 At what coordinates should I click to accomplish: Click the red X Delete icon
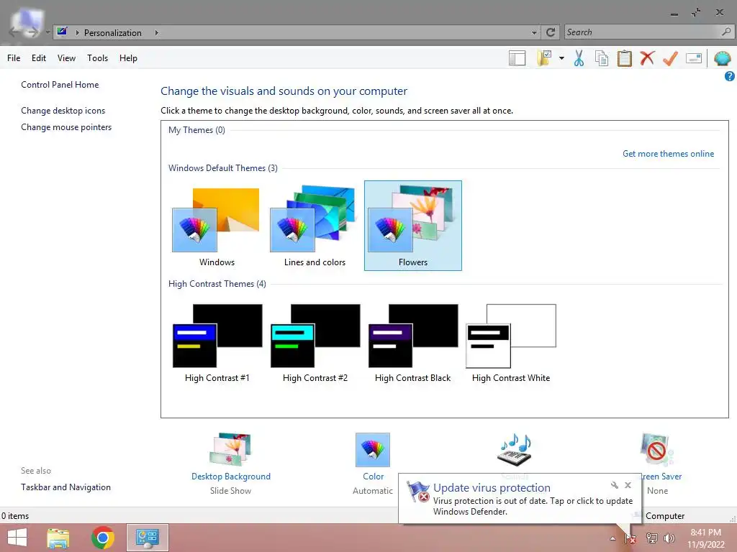pos(647,58)
